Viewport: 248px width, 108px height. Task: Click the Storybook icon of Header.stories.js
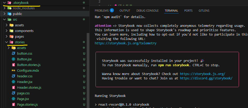13,88
